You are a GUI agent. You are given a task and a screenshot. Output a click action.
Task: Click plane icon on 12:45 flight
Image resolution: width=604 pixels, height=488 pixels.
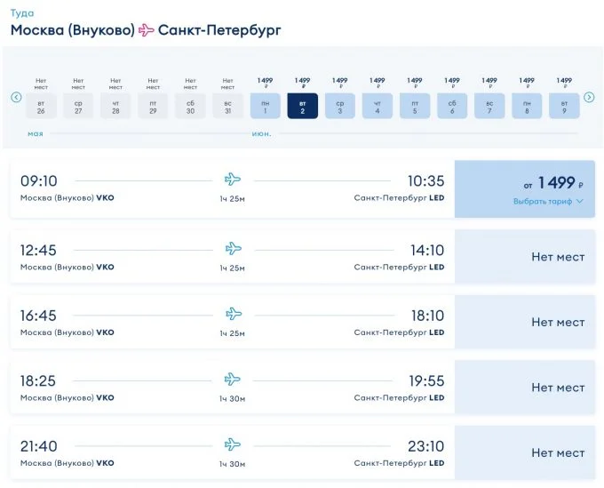(234, 249)
